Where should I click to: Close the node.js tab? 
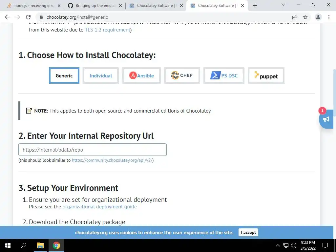(x=59, y=6)
